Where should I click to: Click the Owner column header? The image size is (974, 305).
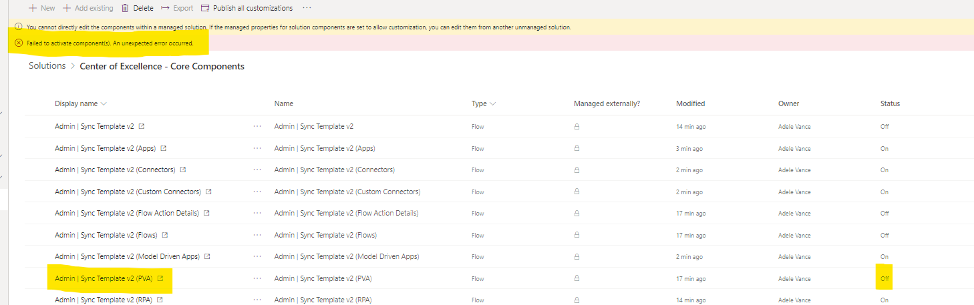788,103
